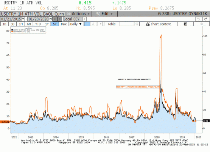
Task: Expand the Local CCY currency dropdown
Action: coord(84,19)
